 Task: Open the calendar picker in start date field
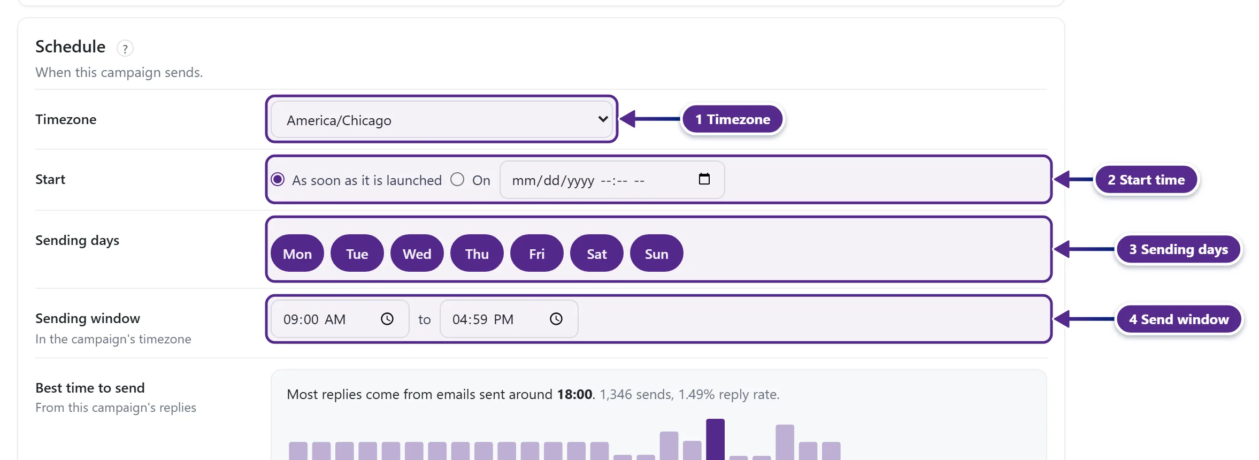[704, 179]
